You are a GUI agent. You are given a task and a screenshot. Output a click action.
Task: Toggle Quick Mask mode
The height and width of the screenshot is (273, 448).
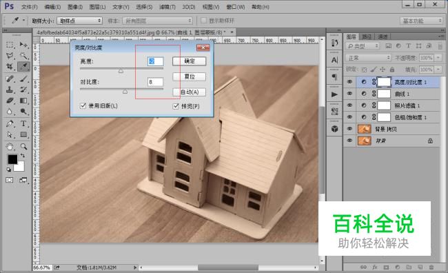10,180
